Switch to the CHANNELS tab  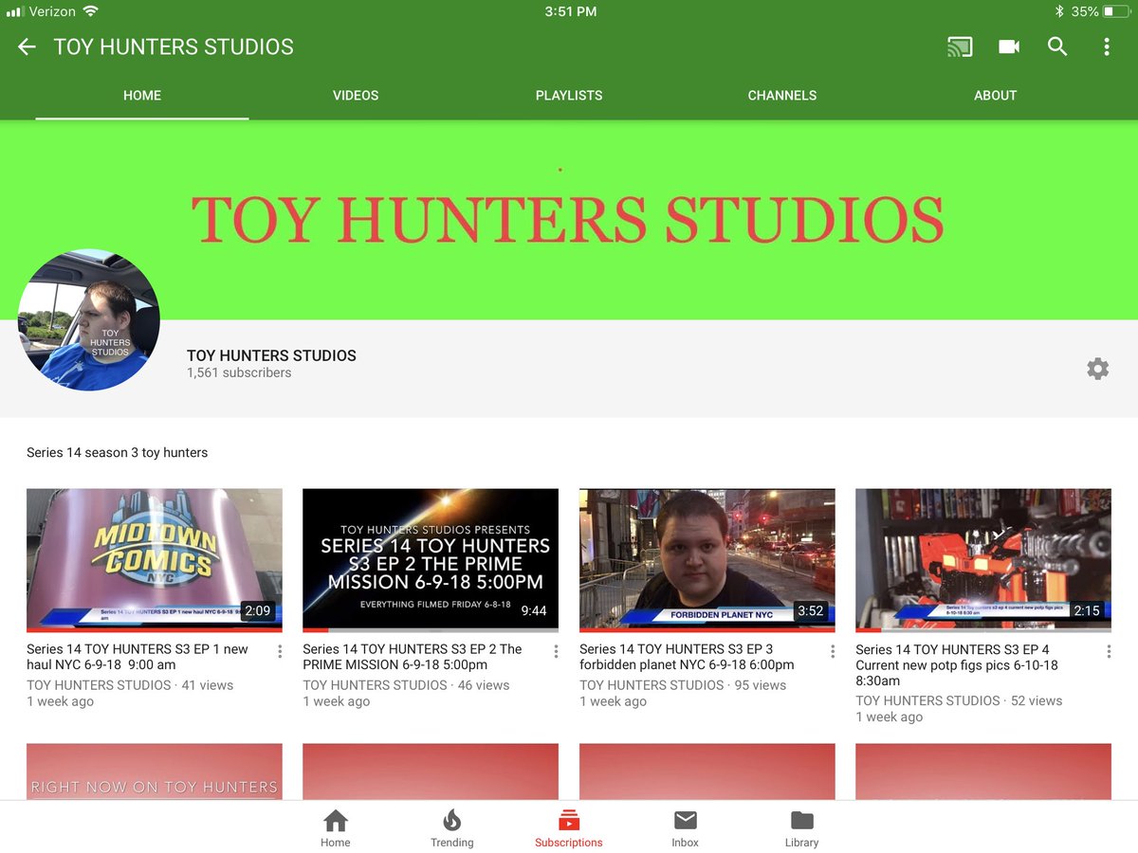point(782,95)
